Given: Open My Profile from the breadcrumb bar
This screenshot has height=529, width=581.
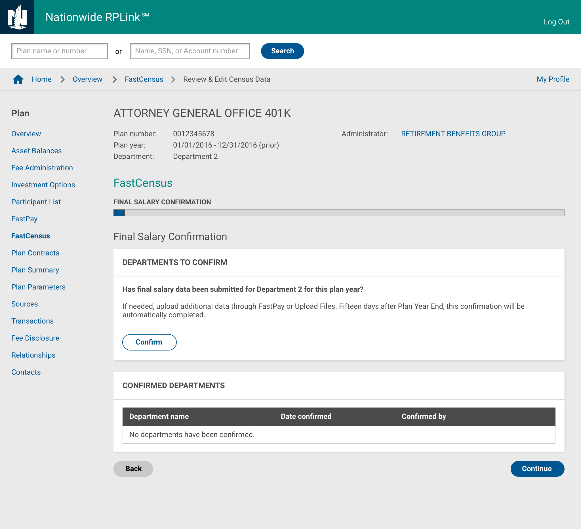Looking at the screenshot, I should pyautogui.click(x=553, y=79).
